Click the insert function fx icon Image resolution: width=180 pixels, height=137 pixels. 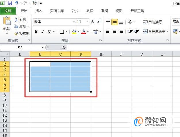(x=64, y=47)
